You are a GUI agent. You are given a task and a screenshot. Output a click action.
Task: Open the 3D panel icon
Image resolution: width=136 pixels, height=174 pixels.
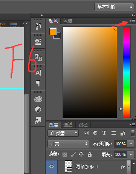pos(38,42)
